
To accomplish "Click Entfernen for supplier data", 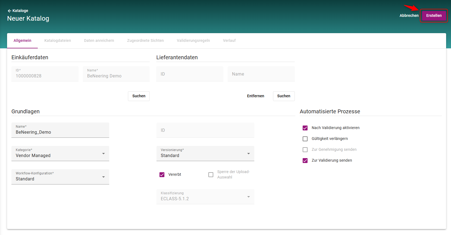I will pyautogui.click(x=255, y=96).
